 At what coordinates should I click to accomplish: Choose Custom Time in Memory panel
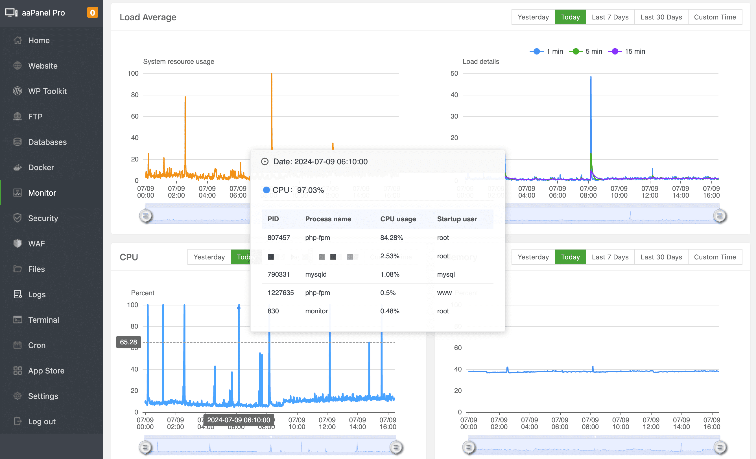(x=715, y=257)
